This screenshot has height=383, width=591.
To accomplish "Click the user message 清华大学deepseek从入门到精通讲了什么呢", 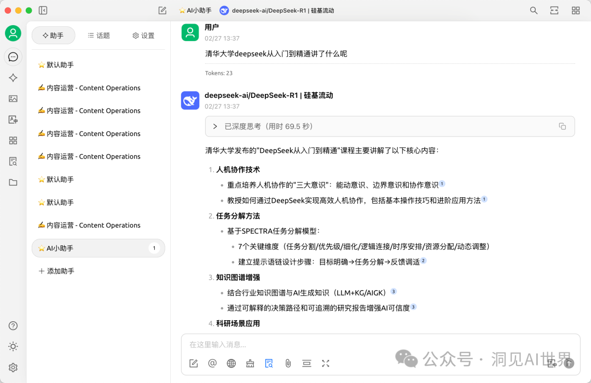I will (x=276, y=54).
